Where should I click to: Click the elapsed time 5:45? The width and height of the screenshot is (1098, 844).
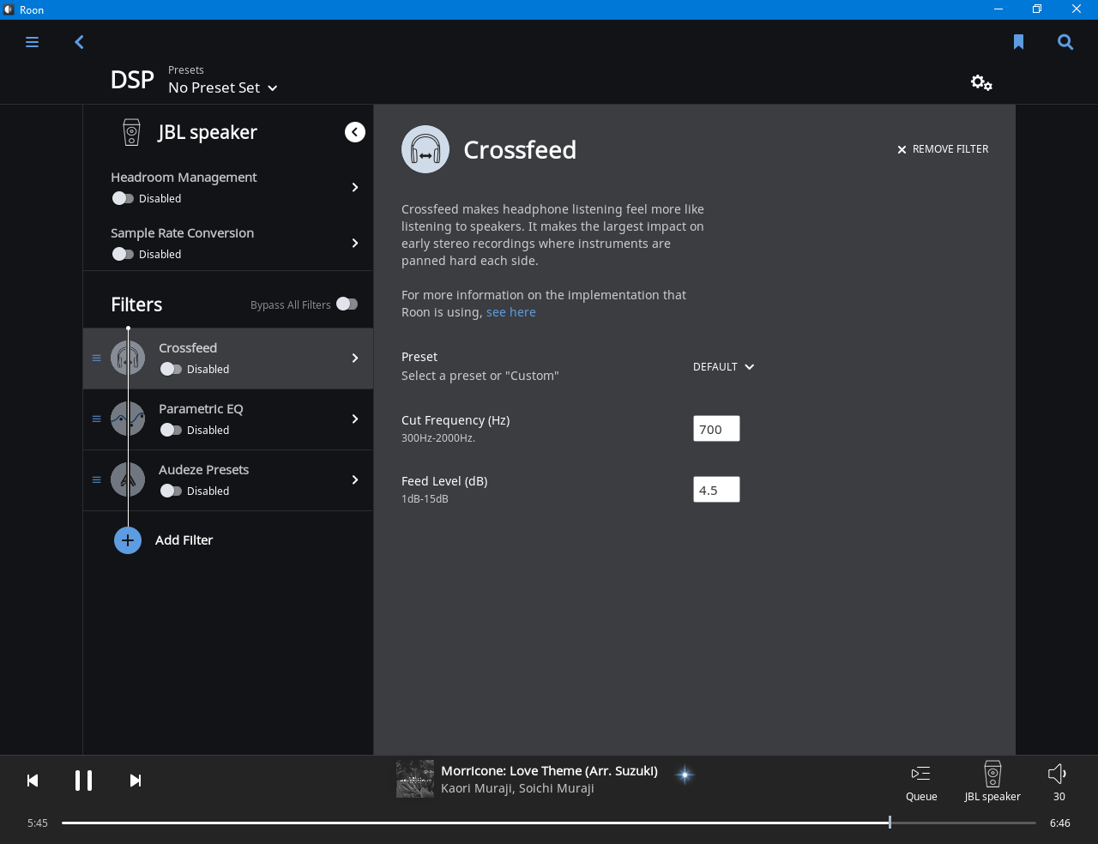tap(38, 823)
